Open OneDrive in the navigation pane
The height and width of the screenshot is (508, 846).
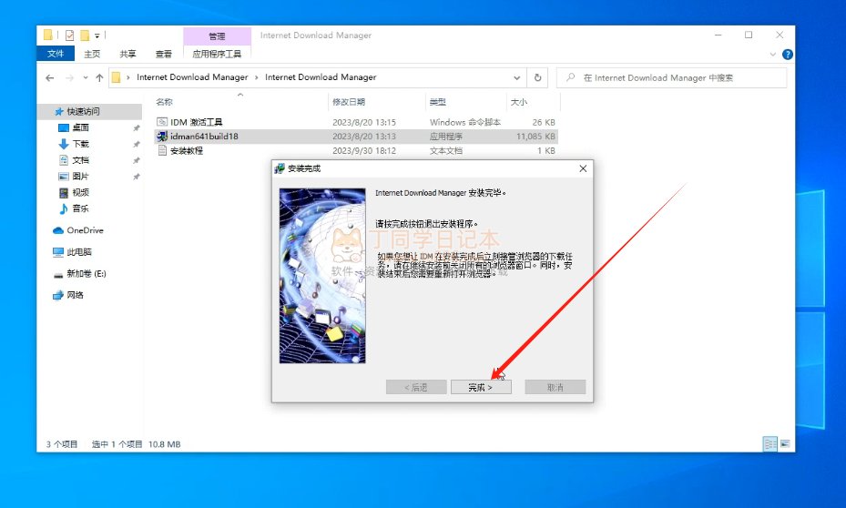pyautogui.click(x=85, y=230)
